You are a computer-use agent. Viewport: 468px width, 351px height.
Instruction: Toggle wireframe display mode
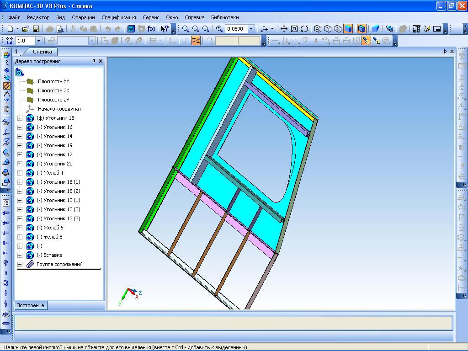(318, 29)
